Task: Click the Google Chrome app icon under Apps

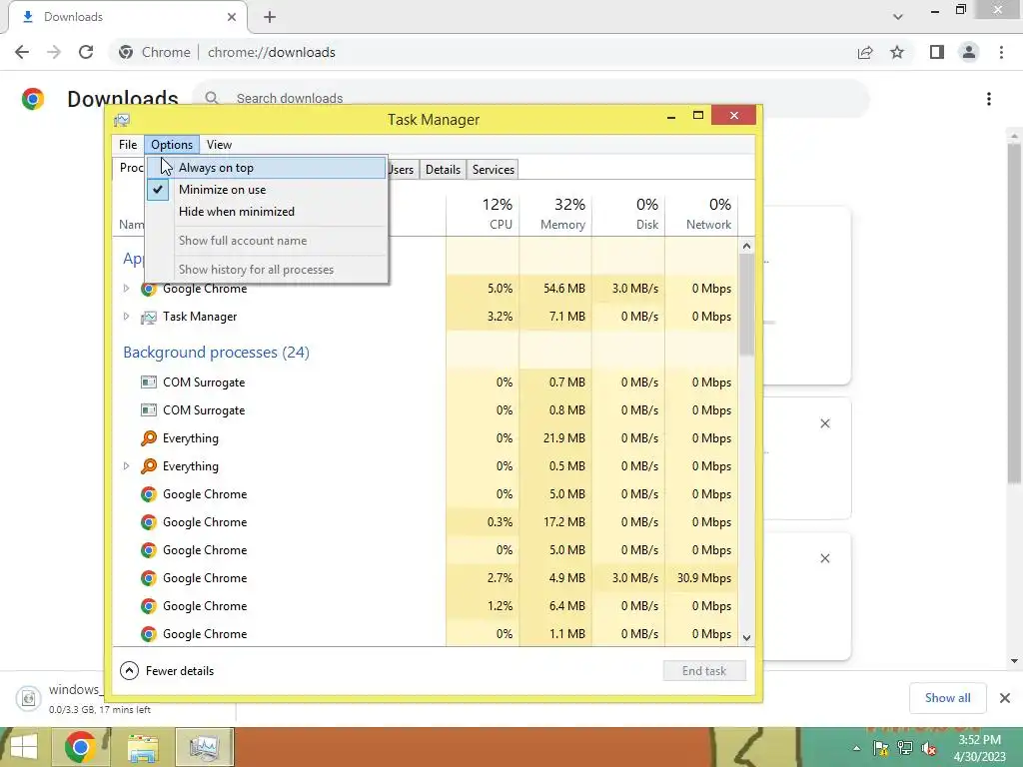Action: tap(149, 289)
